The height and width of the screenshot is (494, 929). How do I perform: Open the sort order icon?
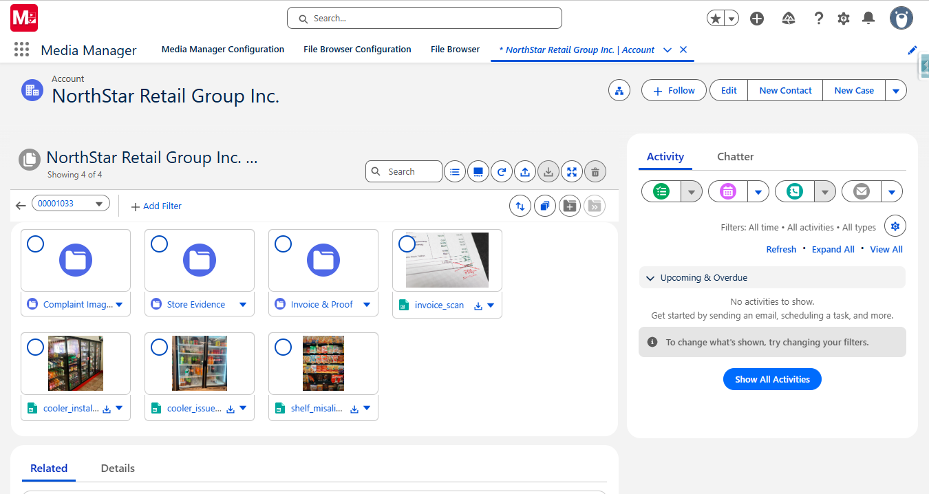coord(520,206)
